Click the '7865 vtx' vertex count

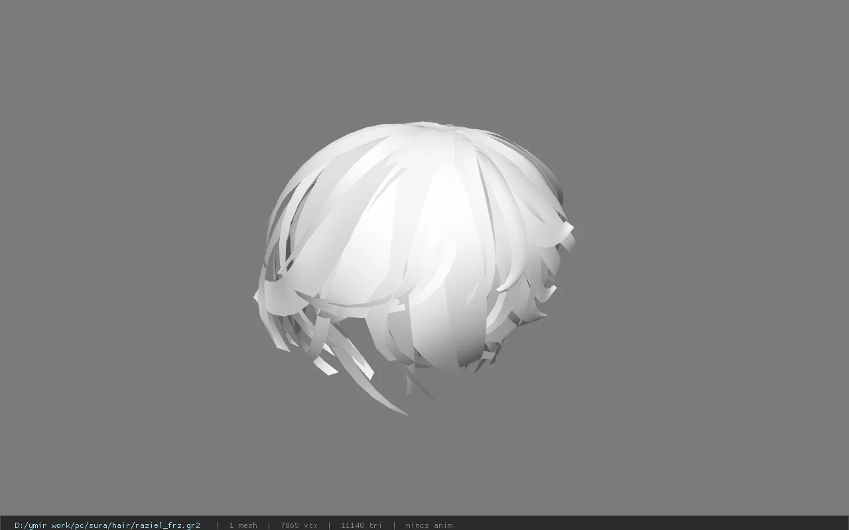(299, 525)
